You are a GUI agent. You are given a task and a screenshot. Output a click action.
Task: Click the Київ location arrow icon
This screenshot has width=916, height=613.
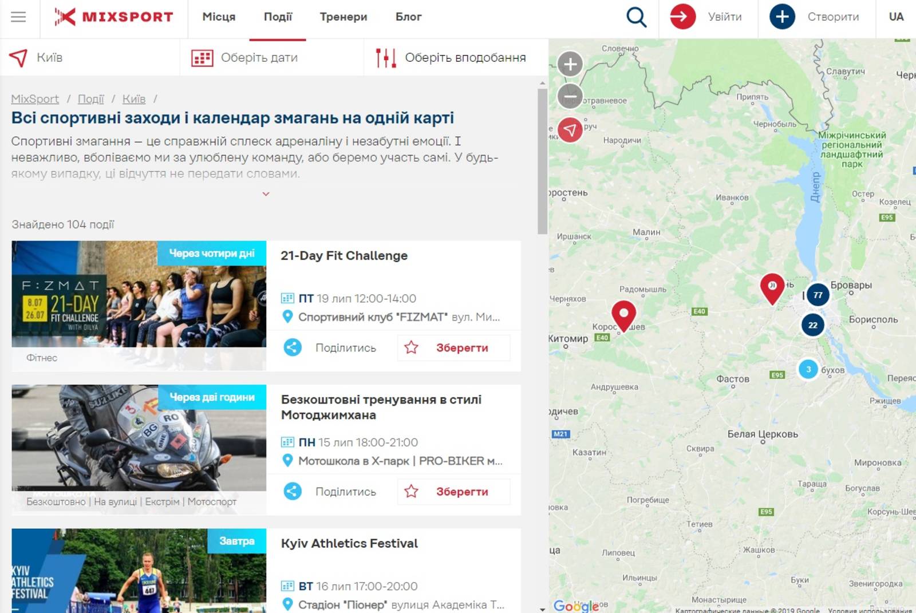pyautogui.click(x=18, y=57)
